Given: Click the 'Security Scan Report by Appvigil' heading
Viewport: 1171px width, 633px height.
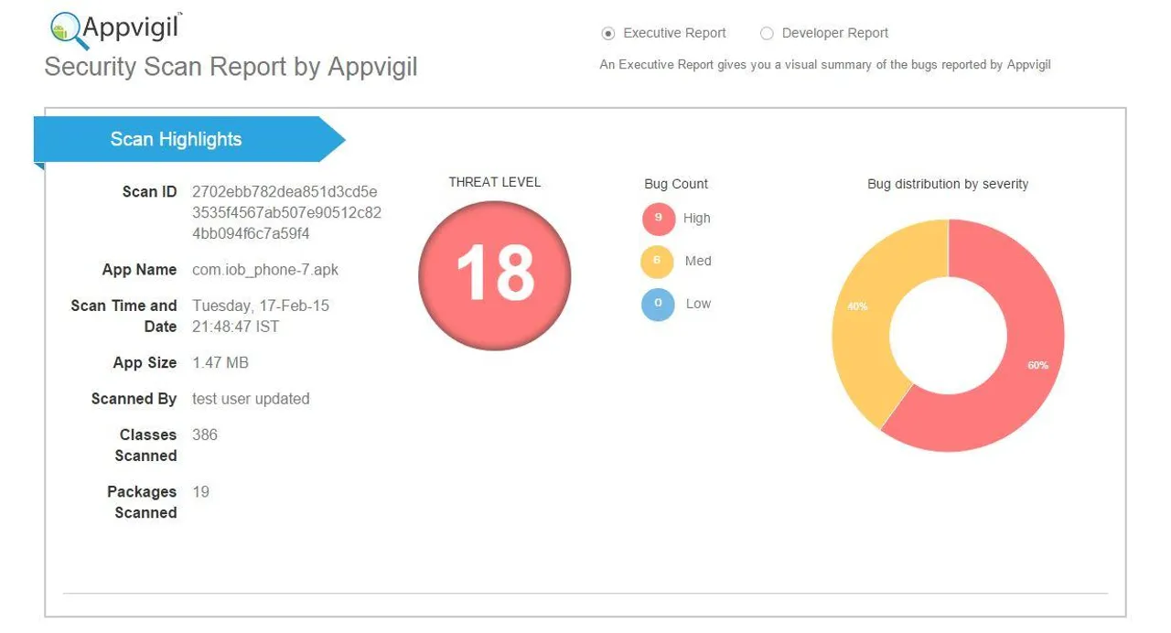Looking at the screenshot, I should 231,68.
